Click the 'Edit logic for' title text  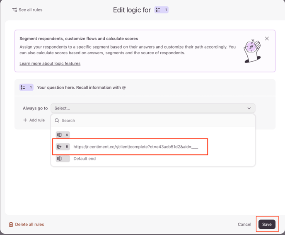pos(132,10)
